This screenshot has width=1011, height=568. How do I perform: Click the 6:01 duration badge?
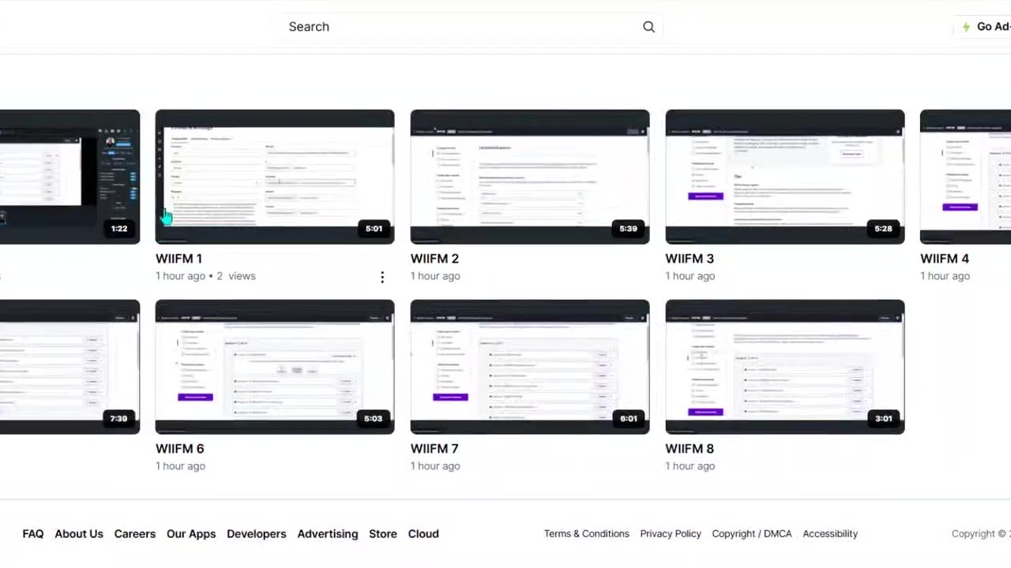[629, 419]
